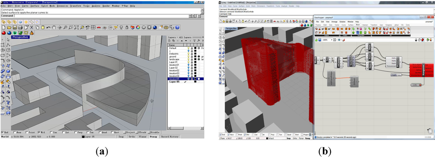Uncheck the End osnap checkbox
The image size is (435, 160).
[x=3, y=132]
